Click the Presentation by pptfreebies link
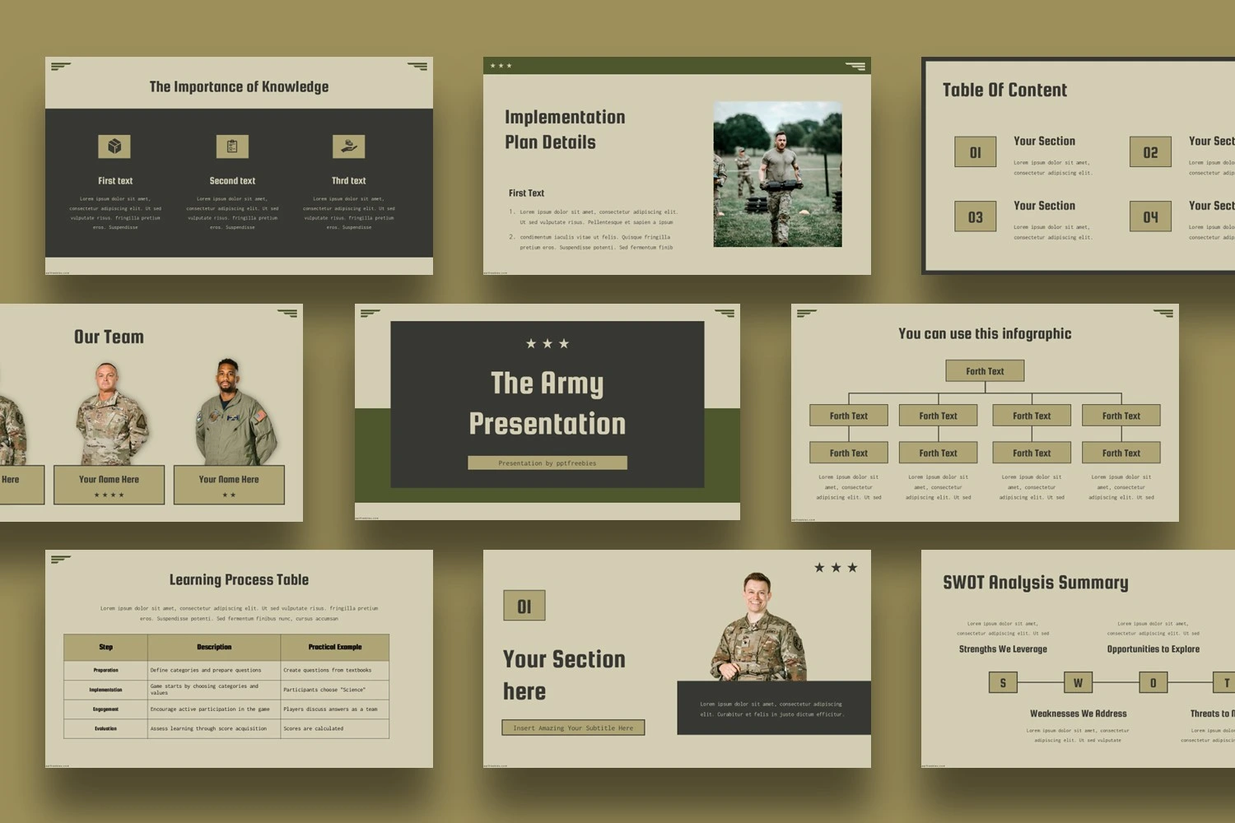 pyautogui.click(x=548, y=463)
